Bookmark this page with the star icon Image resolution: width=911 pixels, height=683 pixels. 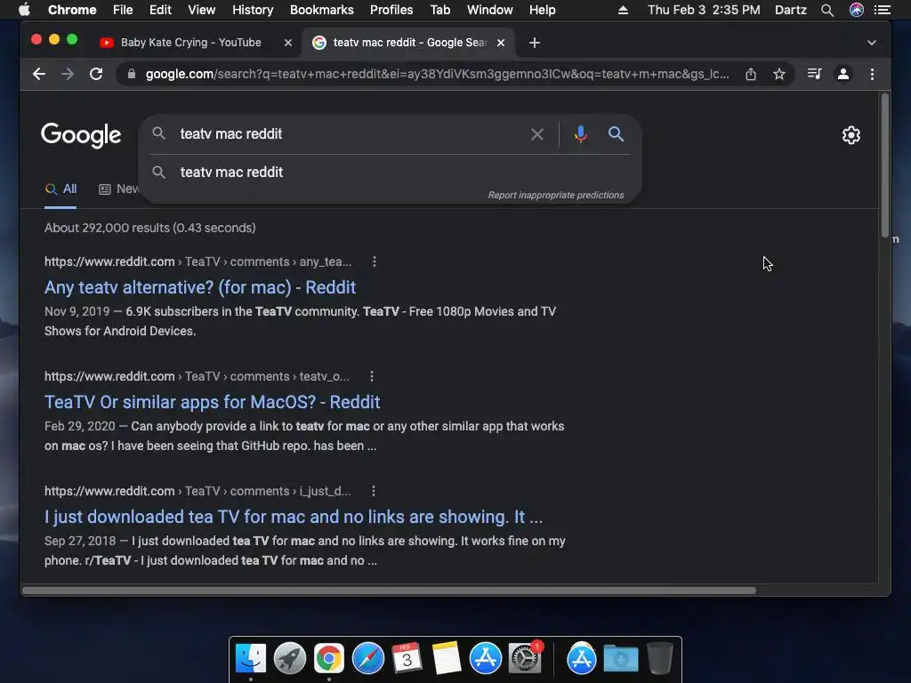(x=779, y=74)
